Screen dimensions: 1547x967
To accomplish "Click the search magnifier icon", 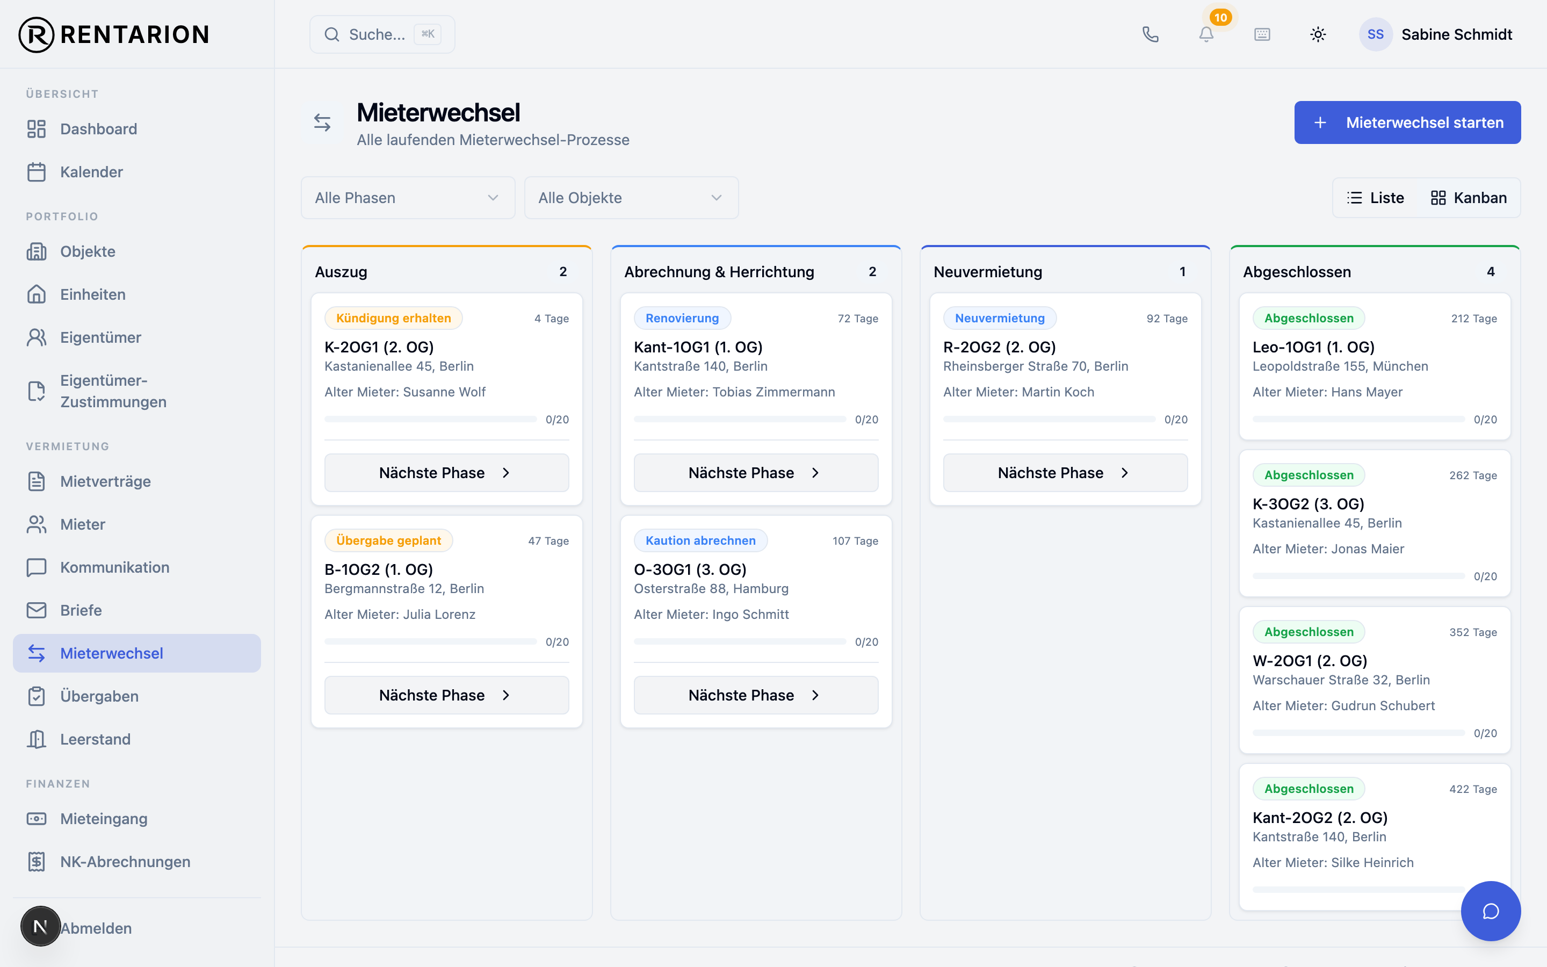I will (x=332, y=34).
